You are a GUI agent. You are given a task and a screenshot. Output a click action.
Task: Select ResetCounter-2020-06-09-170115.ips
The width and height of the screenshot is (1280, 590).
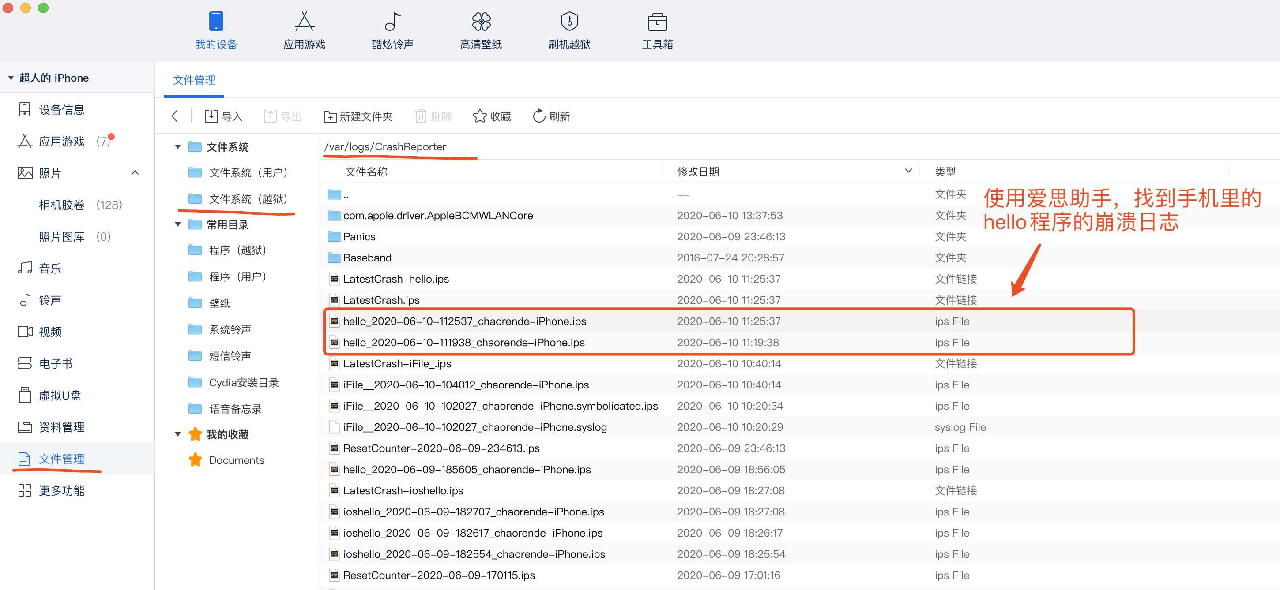(800, 575)
